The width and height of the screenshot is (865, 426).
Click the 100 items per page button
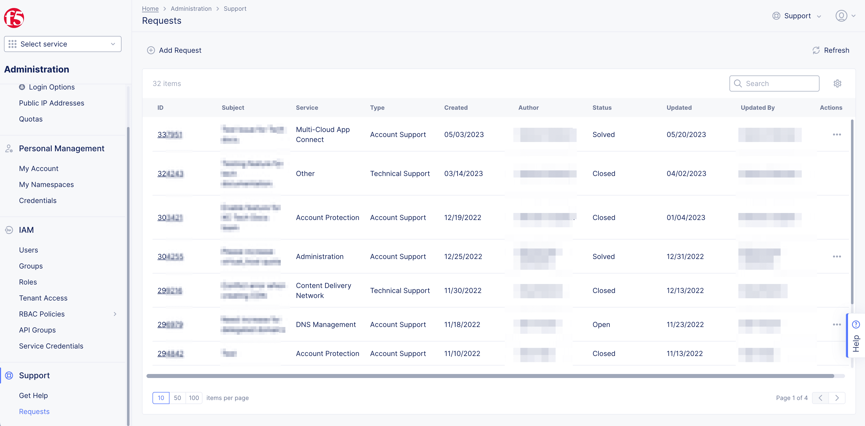point(193,398)
